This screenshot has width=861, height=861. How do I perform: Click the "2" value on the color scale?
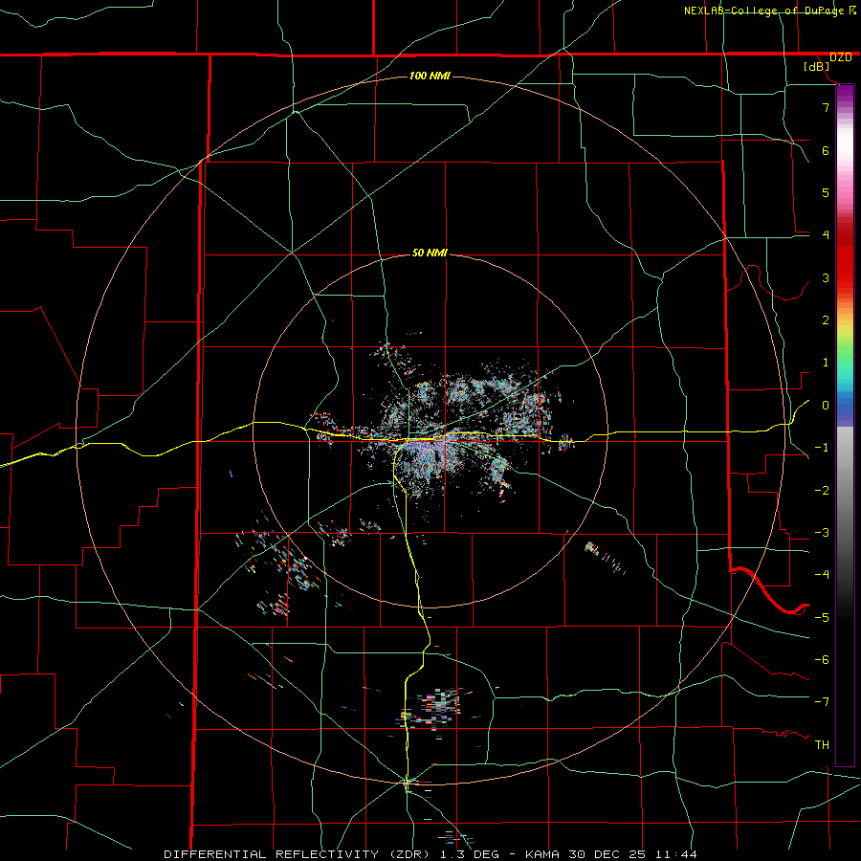pyautogui.click(x=826, y=320)
